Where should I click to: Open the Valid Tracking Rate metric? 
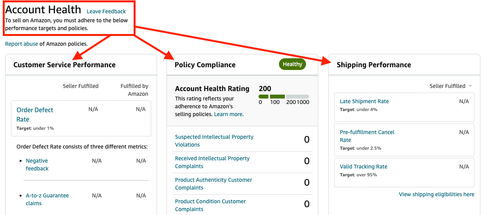pyautogui.click(x=364, y=167)
